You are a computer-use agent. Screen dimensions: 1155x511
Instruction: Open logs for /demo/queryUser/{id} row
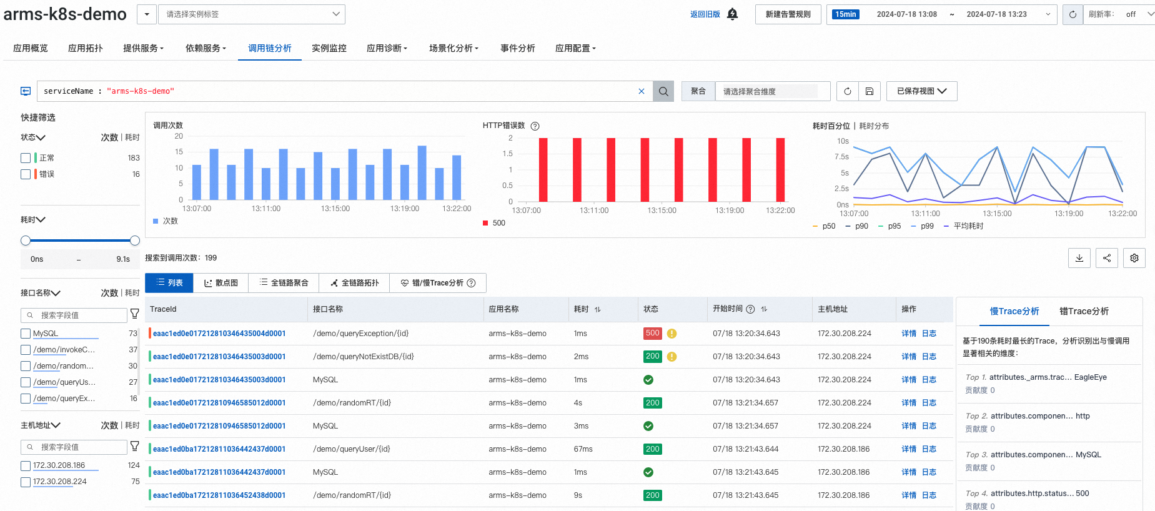(x=929, y=449)
